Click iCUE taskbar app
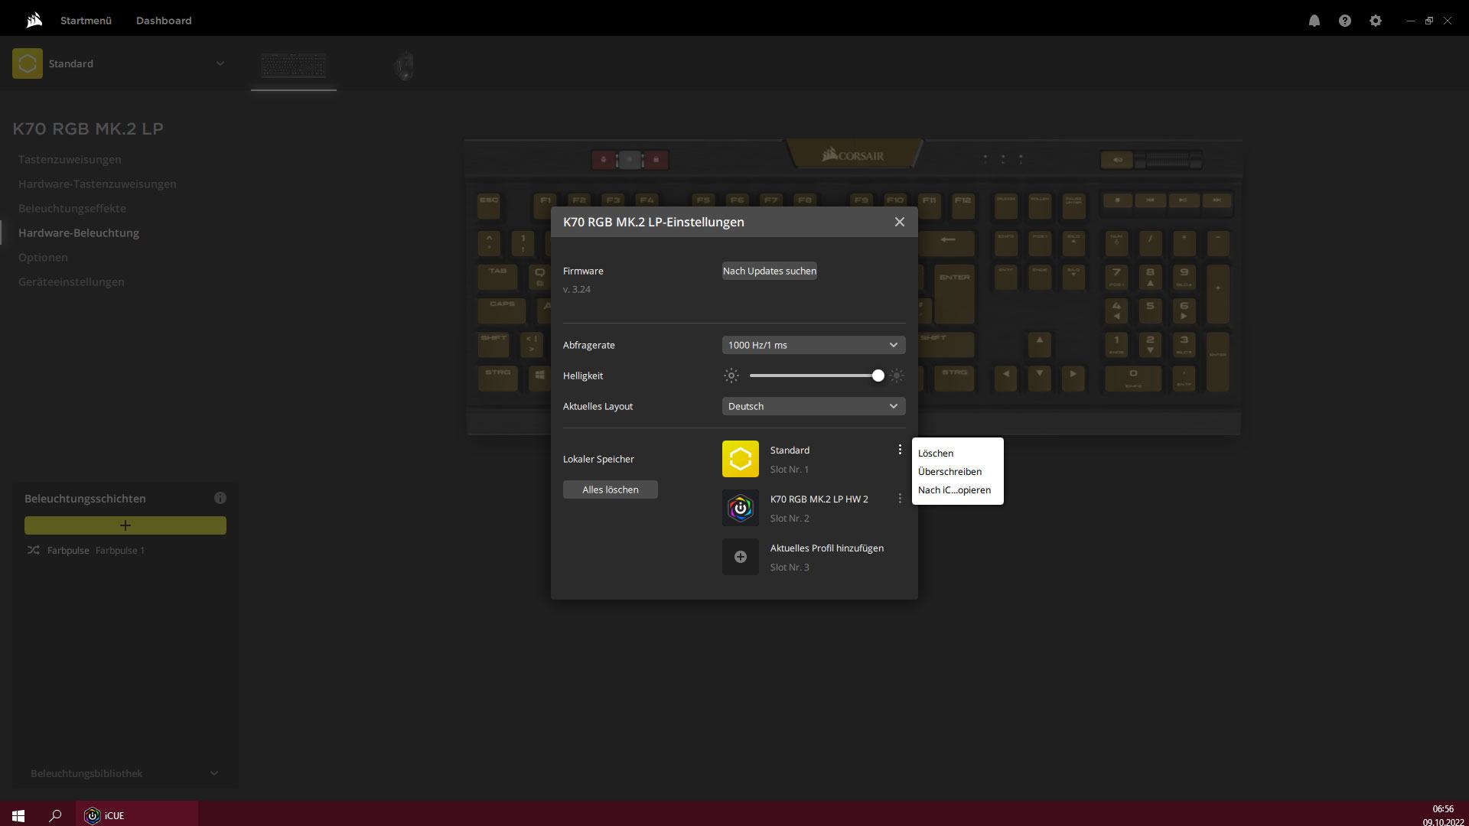 point(137,815)
